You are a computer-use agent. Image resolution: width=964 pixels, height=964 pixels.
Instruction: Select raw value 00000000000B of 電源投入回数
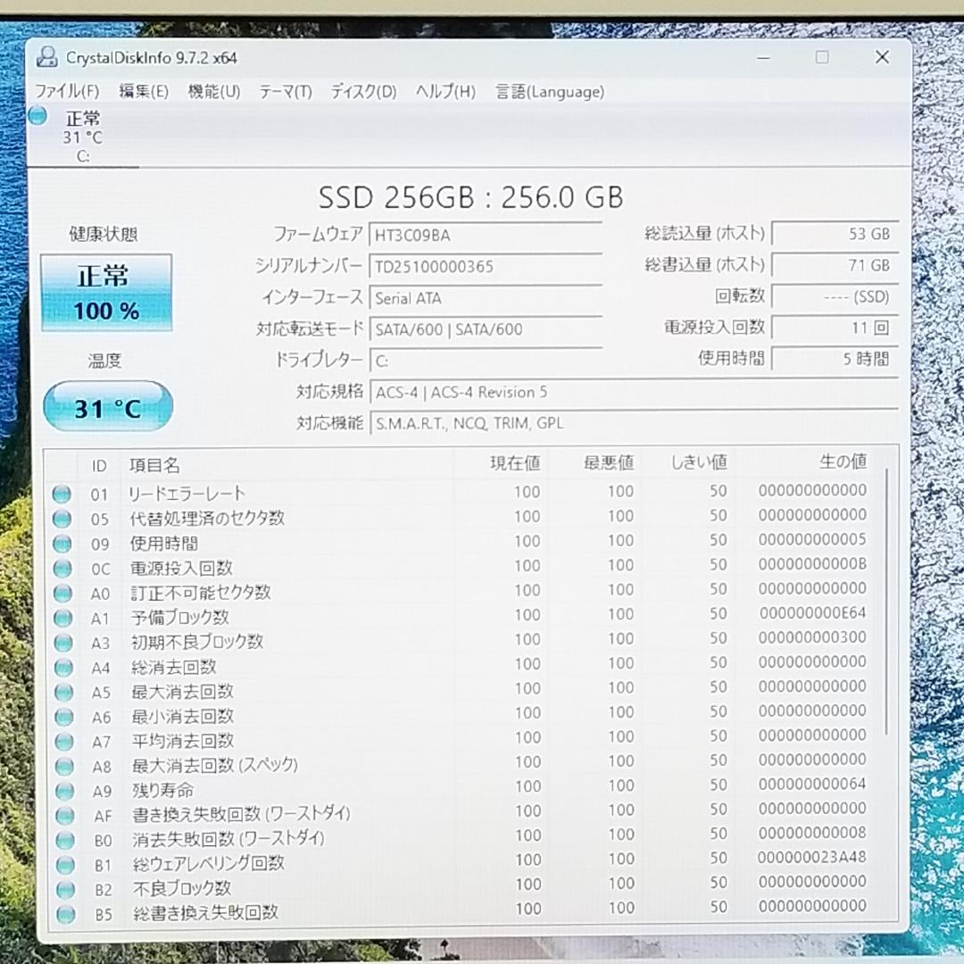[812, 564]
